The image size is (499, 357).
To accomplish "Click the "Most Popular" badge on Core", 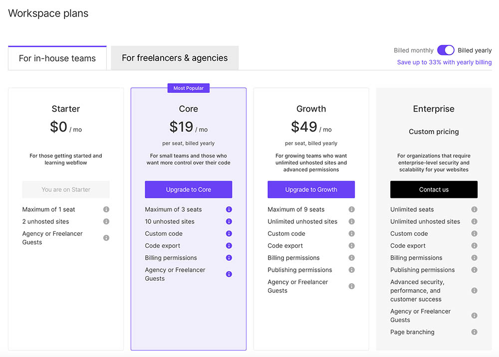I will pyautogui.click(x=188, y=88).
